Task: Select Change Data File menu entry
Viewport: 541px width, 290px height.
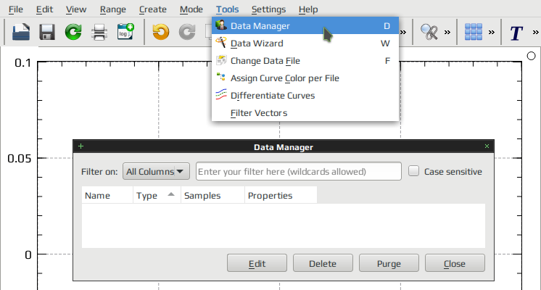Action: click(305, 61)
